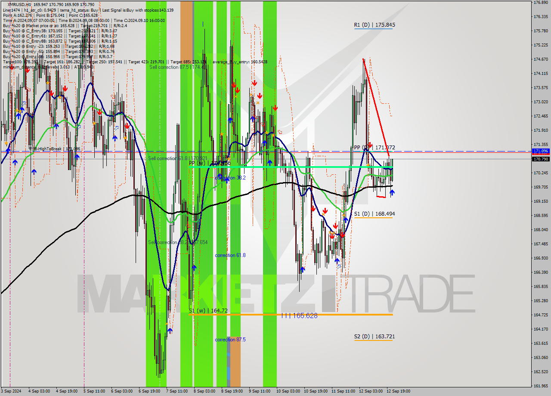Image resolution: width=551 pixels, height=396 pixels.
Task: Click 165.835 on the price axis
Action: pyautogui.click(x=541, y=287)
